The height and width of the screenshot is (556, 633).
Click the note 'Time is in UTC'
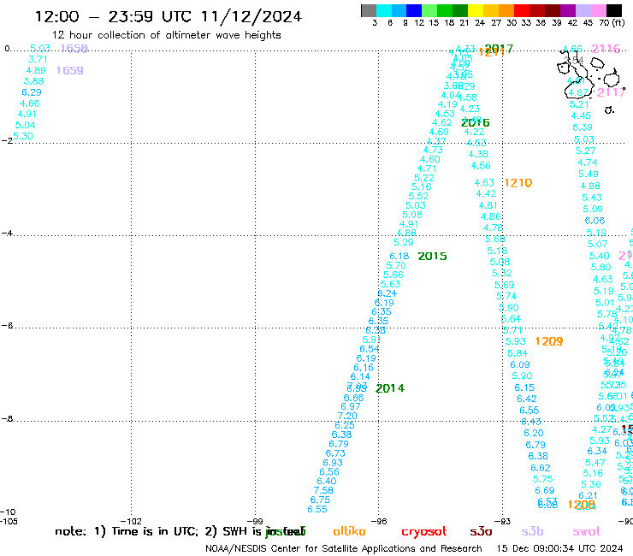point(155,531)
